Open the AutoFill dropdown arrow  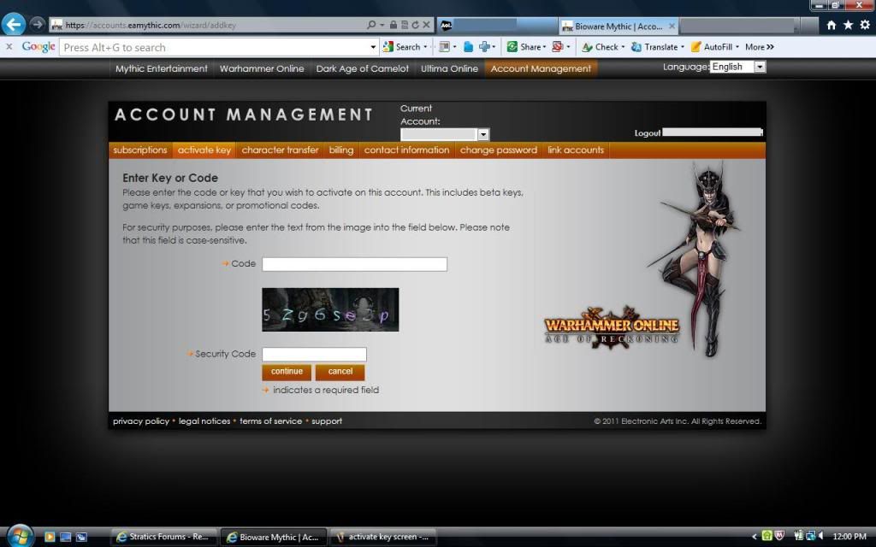pyautogui.click(x=737, y=48)
